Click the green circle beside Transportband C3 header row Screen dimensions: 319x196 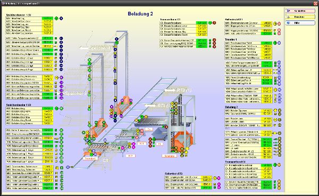pos(211,23)
